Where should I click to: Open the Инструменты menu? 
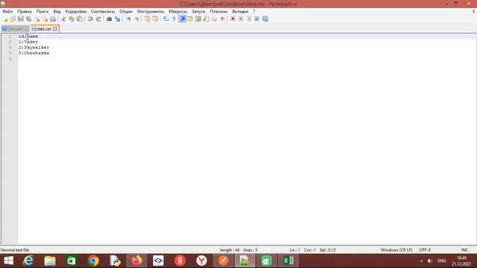[x=151, y=11]
